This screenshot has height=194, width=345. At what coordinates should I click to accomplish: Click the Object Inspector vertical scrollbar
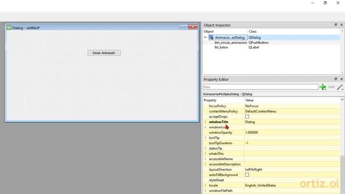(x=342, y=52)
